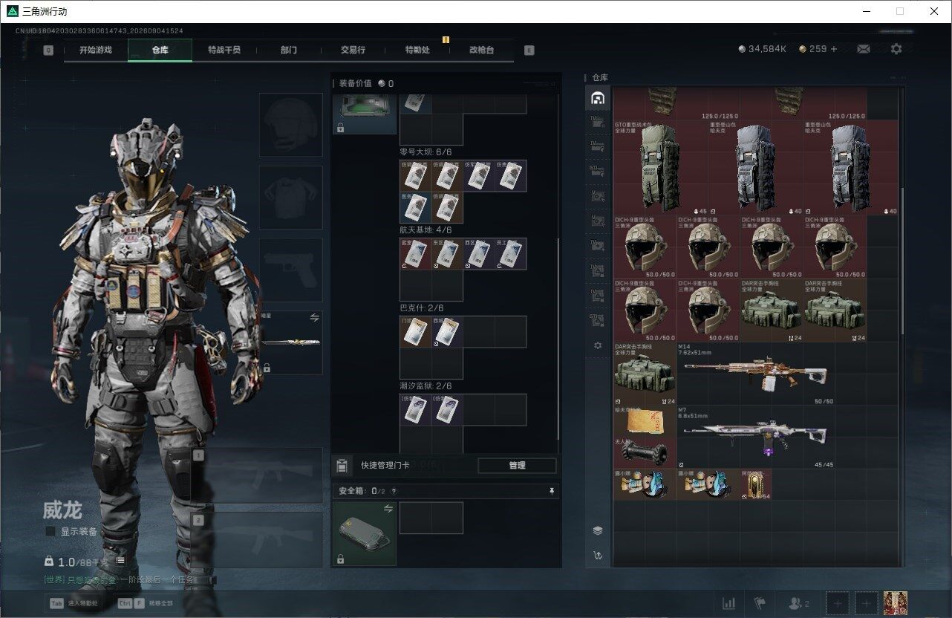This screenshot has height=618, width=952.
Task: Select the M7 rifle in stash
Action: coord(756,437)
